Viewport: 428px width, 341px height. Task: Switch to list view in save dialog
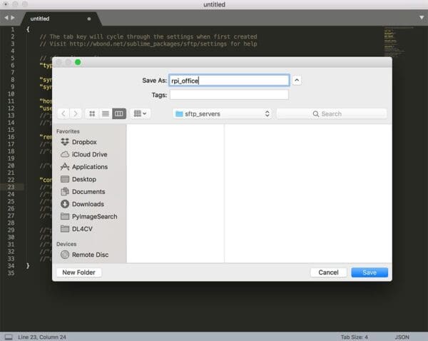[106, 113]
